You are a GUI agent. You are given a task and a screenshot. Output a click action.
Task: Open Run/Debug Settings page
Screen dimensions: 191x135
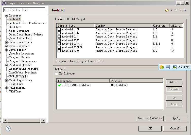tap(23, 72)
